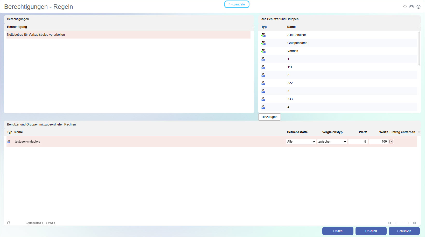Click user icon next to name 1
This screenshot has height=237, width=425.
pos(263,59)
